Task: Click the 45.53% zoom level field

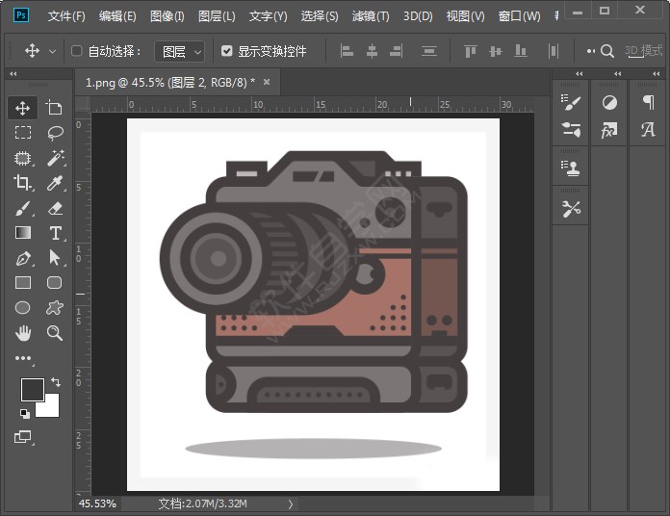Action: pyautogui.click(x=97, y=503)
